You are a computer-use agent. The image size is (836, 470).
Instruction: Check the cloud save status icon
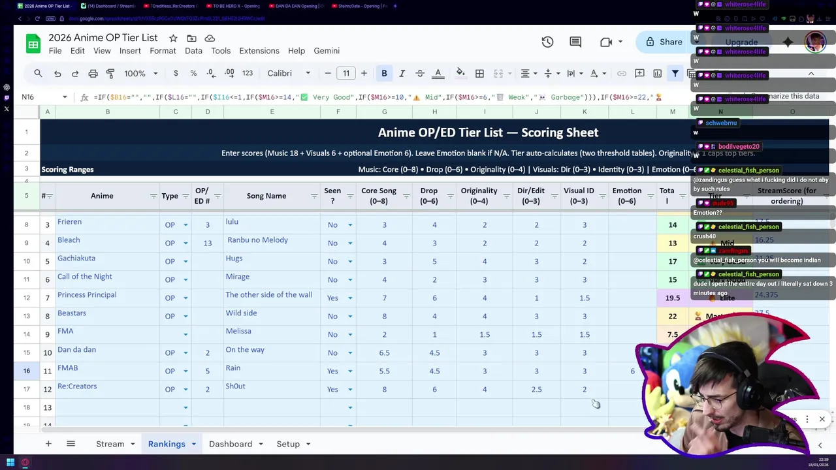[x=210, y=39]
